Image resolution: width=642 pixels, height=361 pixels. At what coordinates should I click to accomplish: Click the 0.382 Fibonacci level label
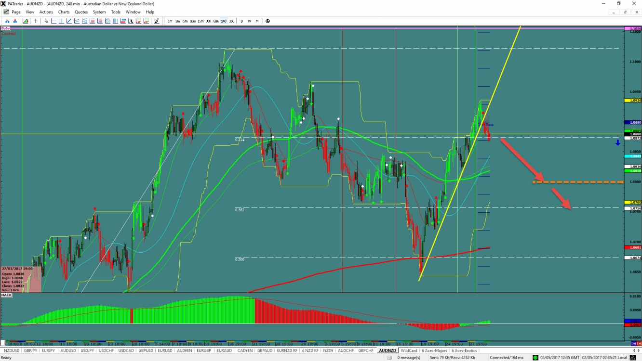[240, 210]
